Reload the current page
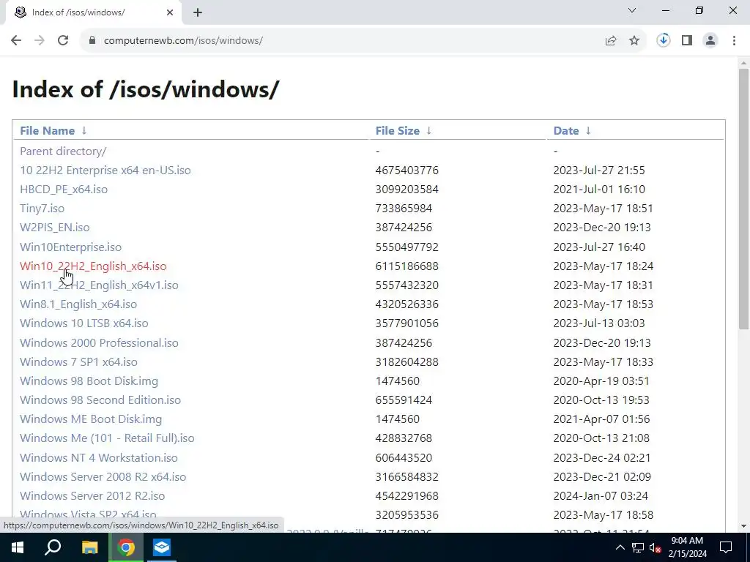The width and height of the screenshot is (750, 562). [63, 41]
